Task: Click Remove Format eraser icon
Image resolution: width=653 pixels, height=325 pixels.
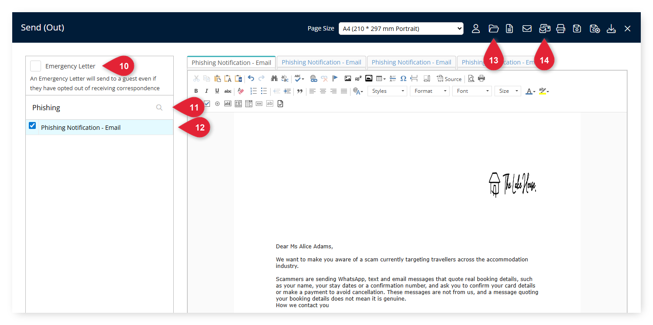Action: pos(241,91)
